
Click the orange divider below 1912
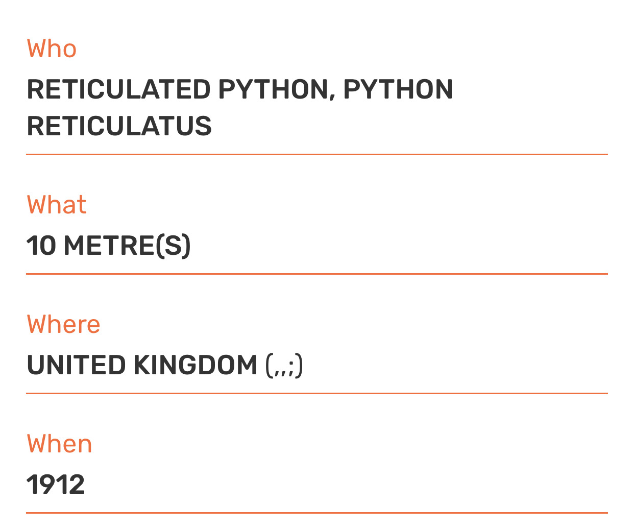pyautogui.click(x=316, y=513)
